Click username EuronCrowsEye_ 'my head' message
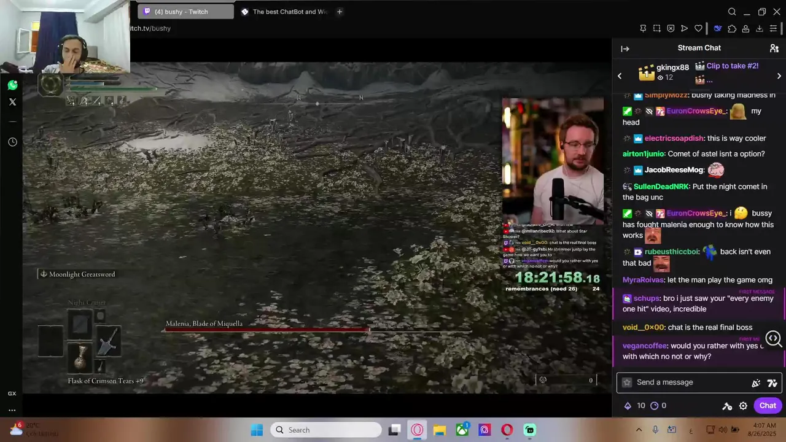Image resolution: width=786 pixels, height=442 pixels. 696,111
